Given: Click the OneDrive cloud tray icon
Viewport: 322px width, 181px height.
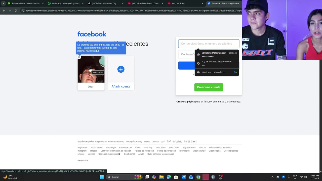Looking at the screenshot, I should point(278,177).
